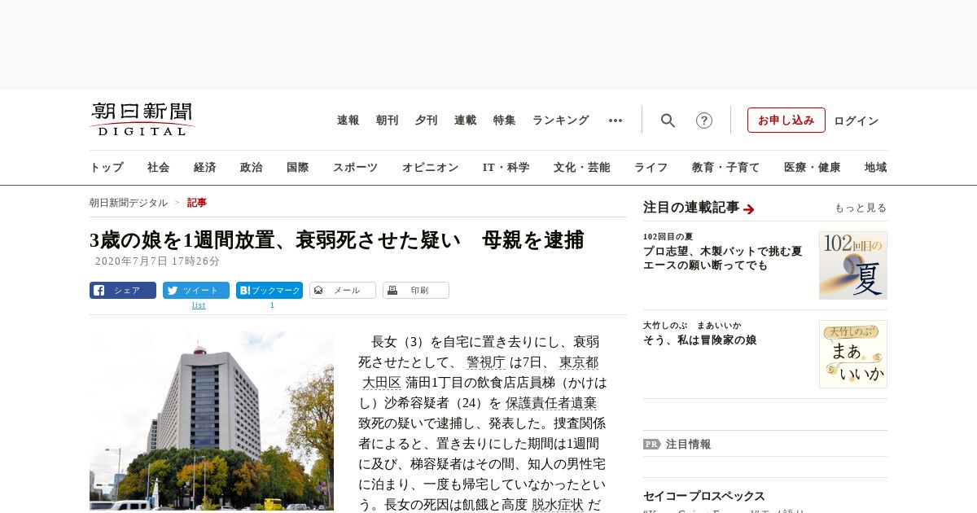Go to the ライフ category tab

651,168
